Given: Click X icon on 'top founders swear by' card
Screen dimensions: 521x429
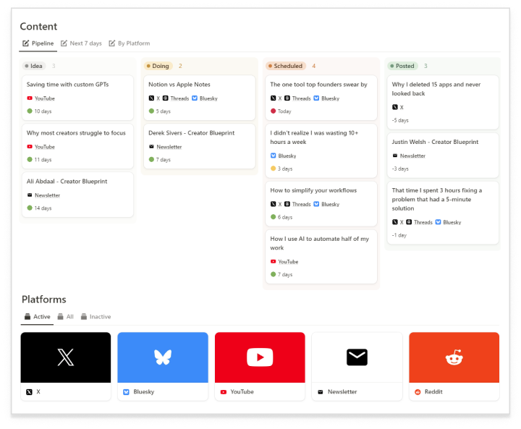Looking at the screenshot, I should 273,98.
